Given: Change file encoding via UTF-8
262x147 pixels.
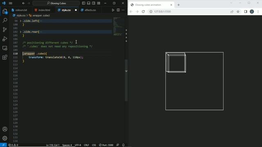Looking at the screenshot, I should click(78, 145).
